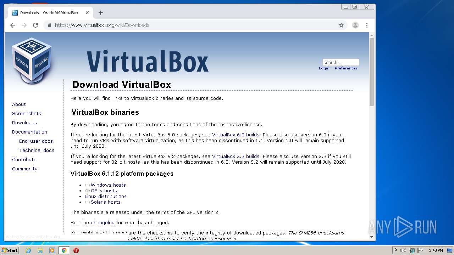Select the Downloads – Oracle VM VirtualBox tab

(x=50, y=13)
